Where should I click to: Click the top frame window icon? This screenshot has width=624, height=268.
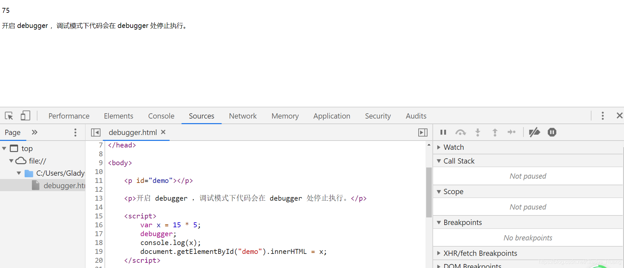click(x=14, y=148)
